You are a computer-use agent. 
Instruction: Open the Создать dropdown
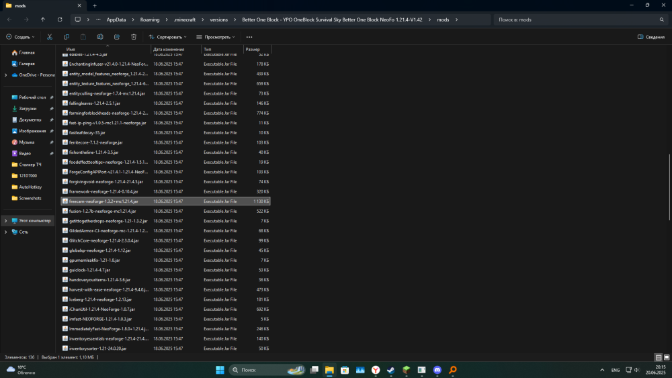point(21,37)
